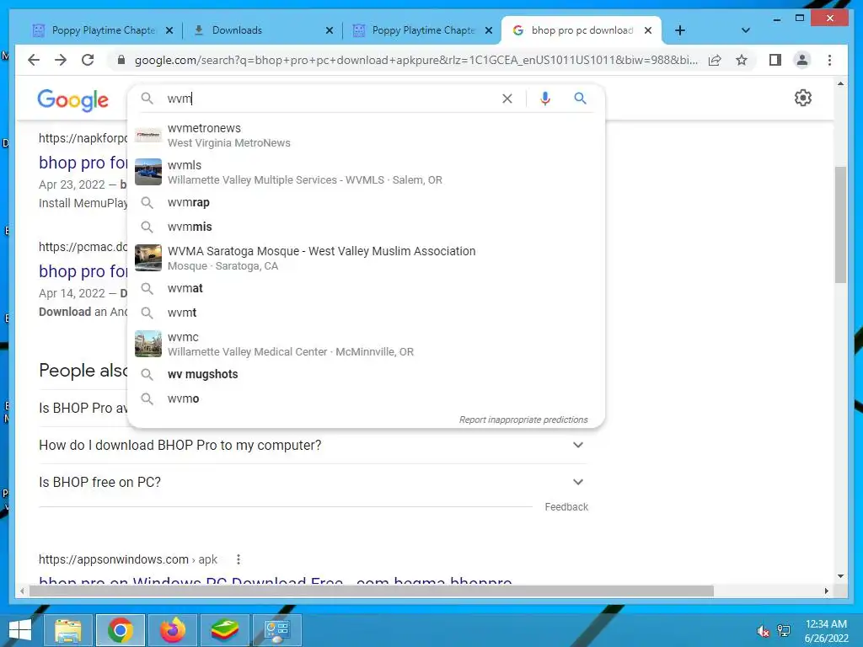Viewport: 863px width, 647px height.
Task: Click Report inappropriate predictions
Action: [x=523, y=420]
